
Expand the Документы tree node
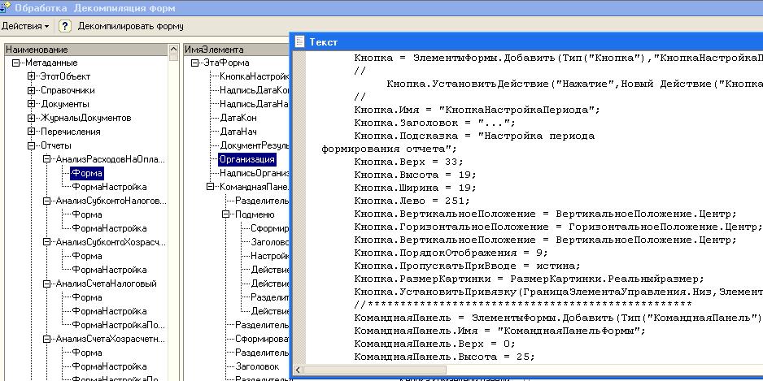point(32,104)
